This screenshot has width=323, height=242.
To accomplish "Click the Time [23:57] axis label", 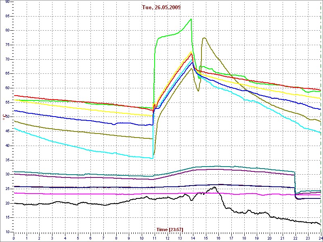I will (167, 229).
